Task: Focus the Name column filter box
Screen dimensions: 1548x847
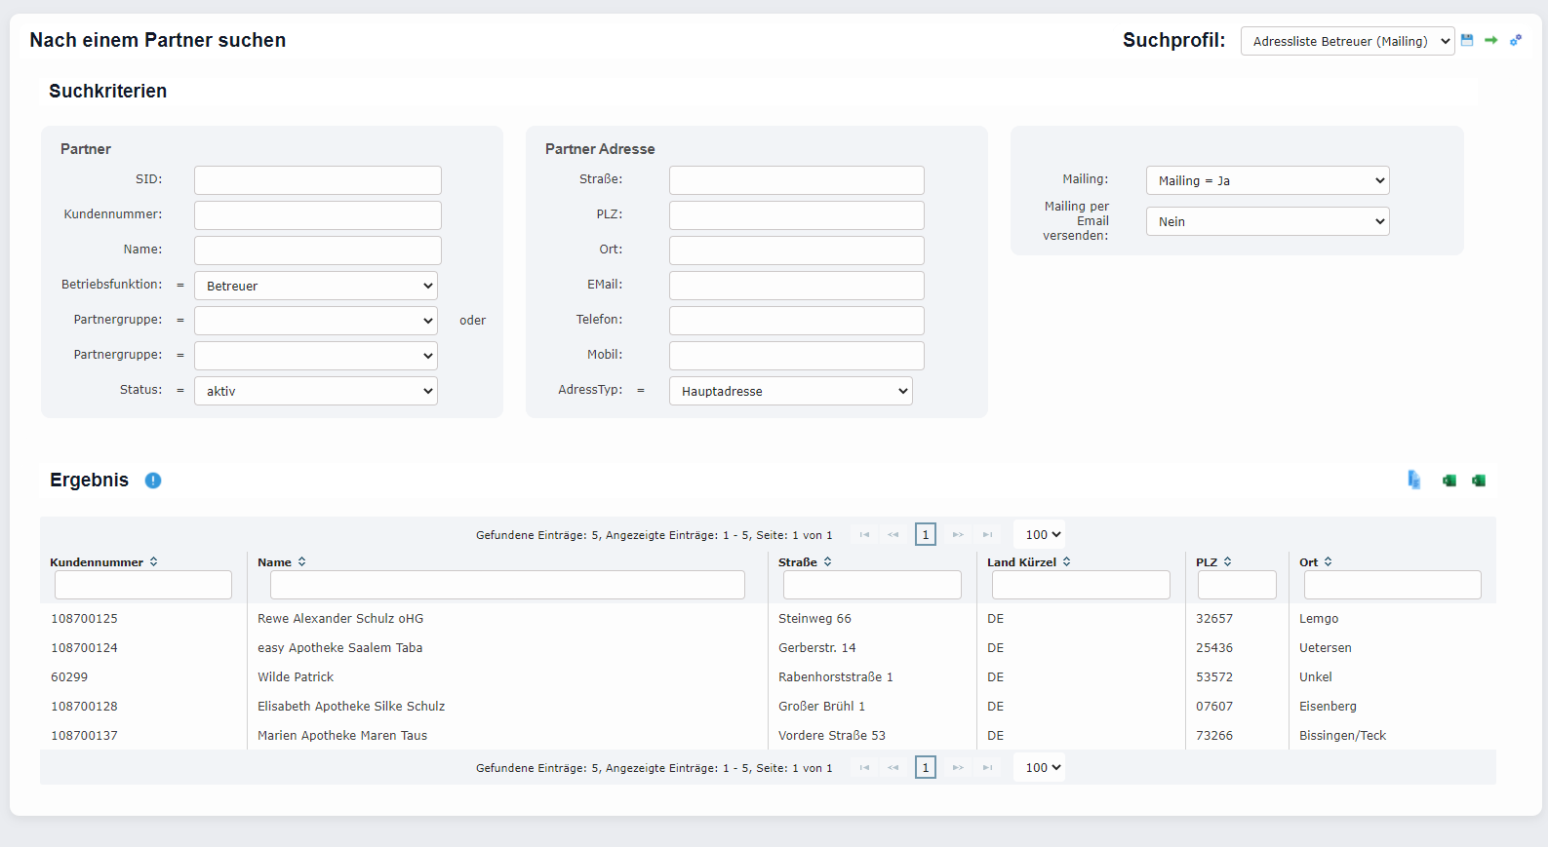Action: [507, 585]
